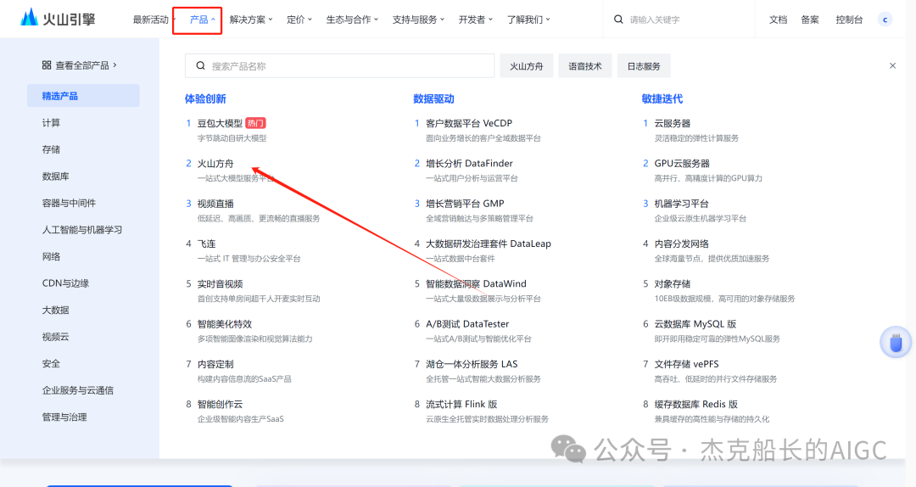Select 人工智能与机器学习 category
The width and height of the screenshot is (916, 487).
pos(82,230)
